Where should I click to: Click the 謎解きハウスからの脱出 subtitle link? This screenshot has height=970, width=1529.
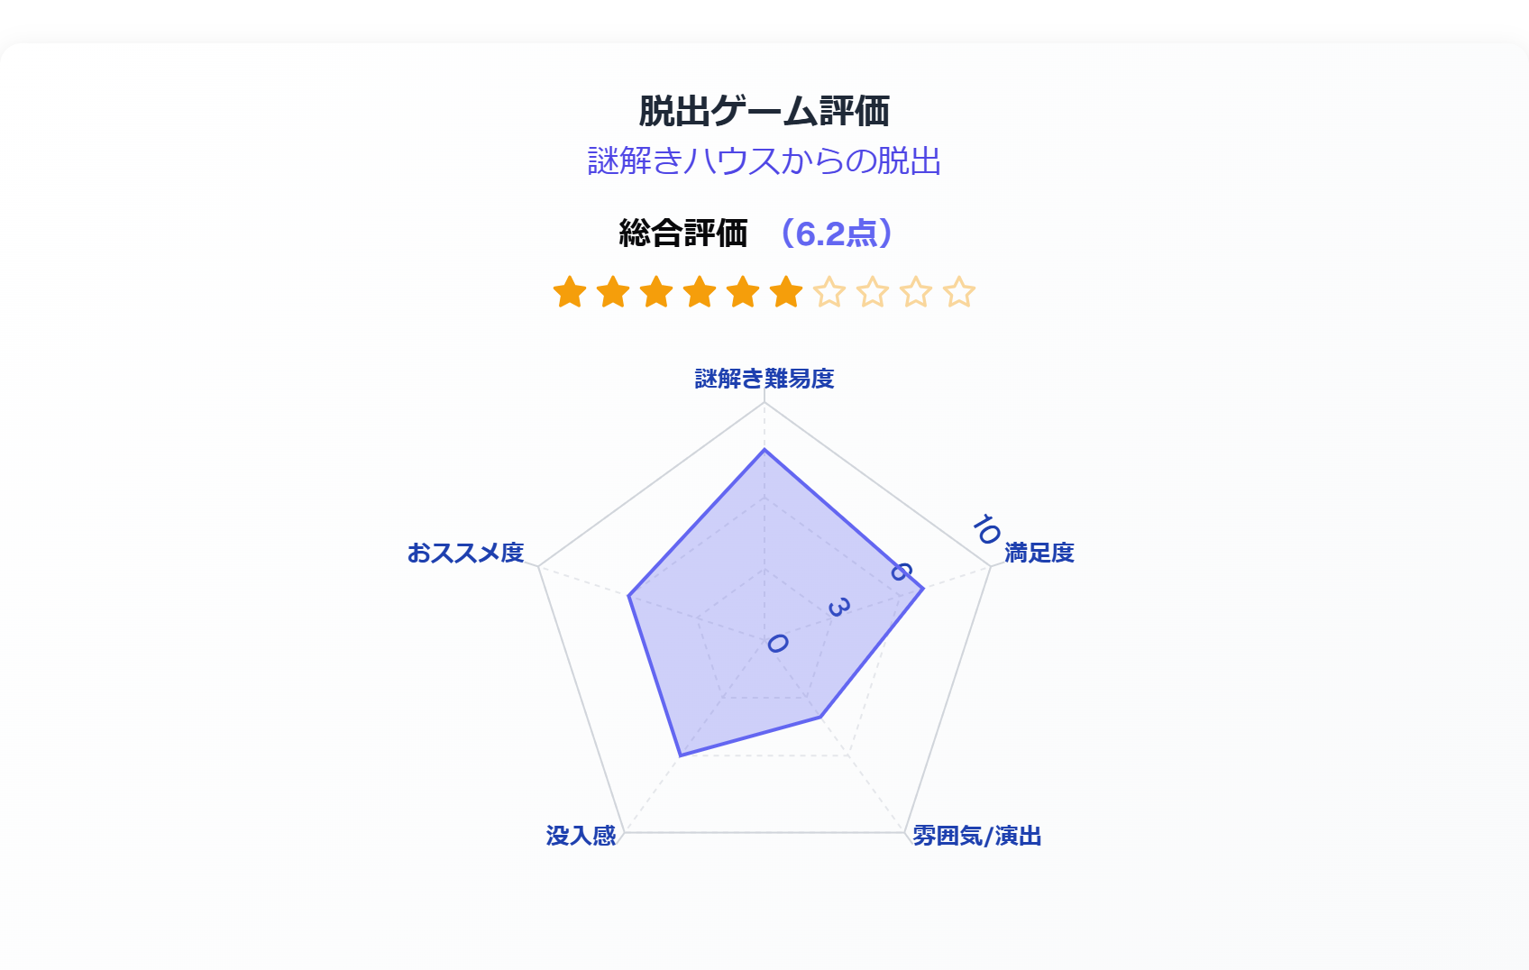[x=764, y=161]
